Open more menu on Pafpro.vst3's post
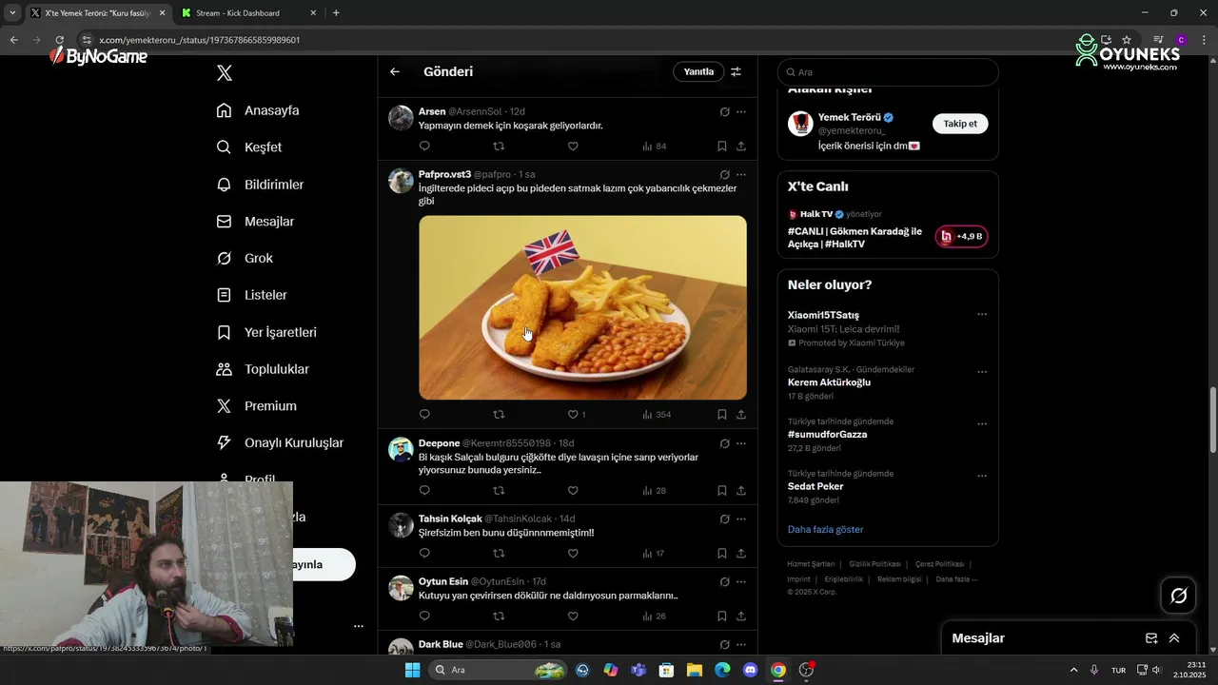This screenshot has height=685, width=1218. (741, 175)
